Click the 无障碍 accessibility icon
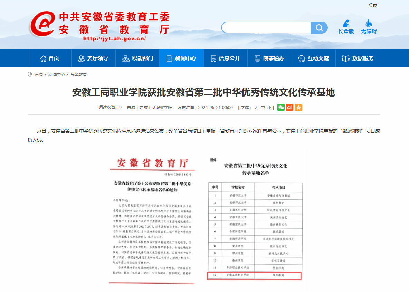Viewport: 409px width, 292px height. point(369,24)
